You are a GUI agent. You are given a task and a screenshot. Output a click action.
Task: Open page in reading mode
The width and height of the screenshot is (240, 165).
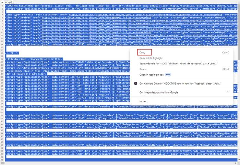pos(153,75)
